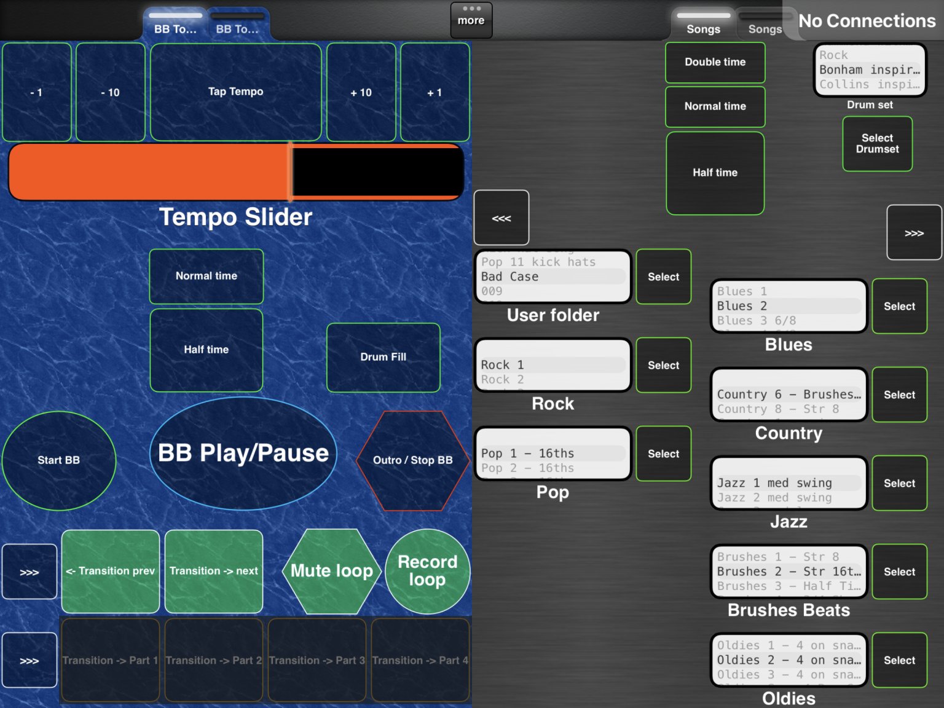This screenshot has width=944, height=708.
Task: Increase tempo with the + 10 button
Action: 361,92
